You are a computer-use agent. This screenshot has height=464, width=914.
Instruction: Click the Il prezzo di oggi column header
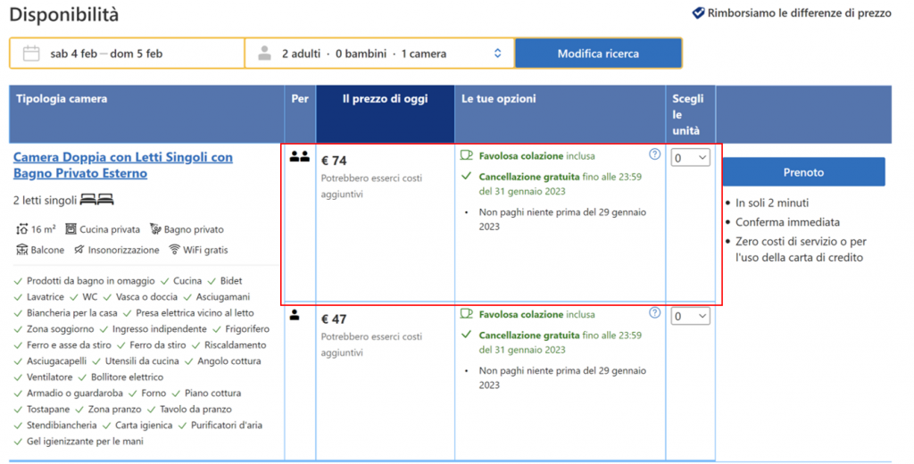point(385,99)
